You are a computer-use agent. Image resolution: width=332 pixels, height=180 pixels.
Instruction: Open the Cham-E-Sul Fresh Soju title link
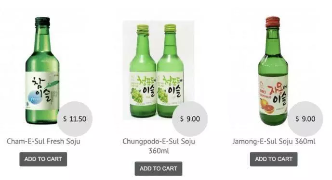pos(43,141)
